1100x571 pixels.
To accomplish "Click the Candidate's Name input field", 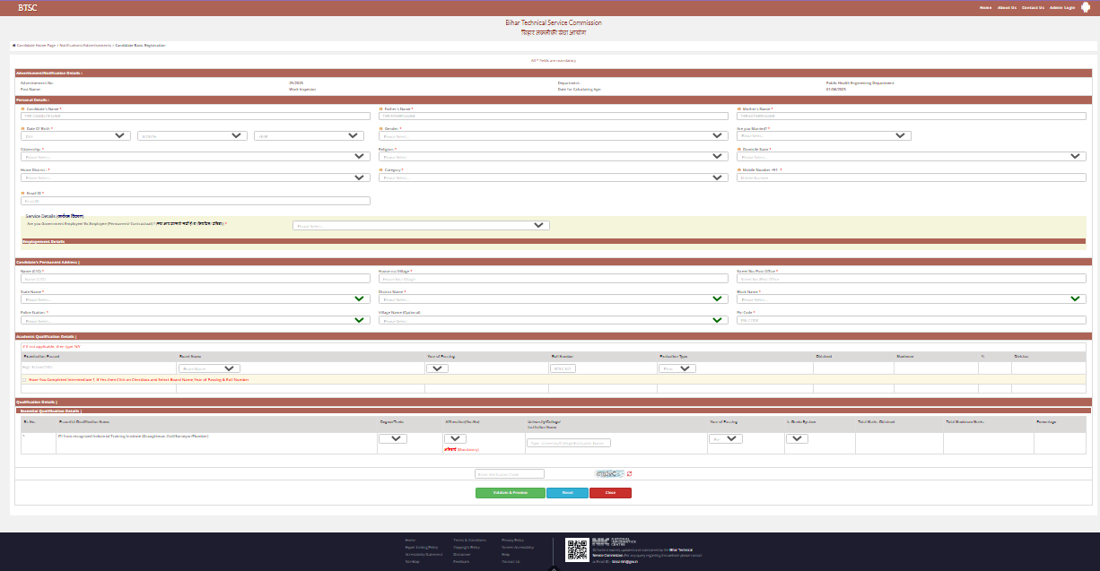I will (x=196, y=116).
